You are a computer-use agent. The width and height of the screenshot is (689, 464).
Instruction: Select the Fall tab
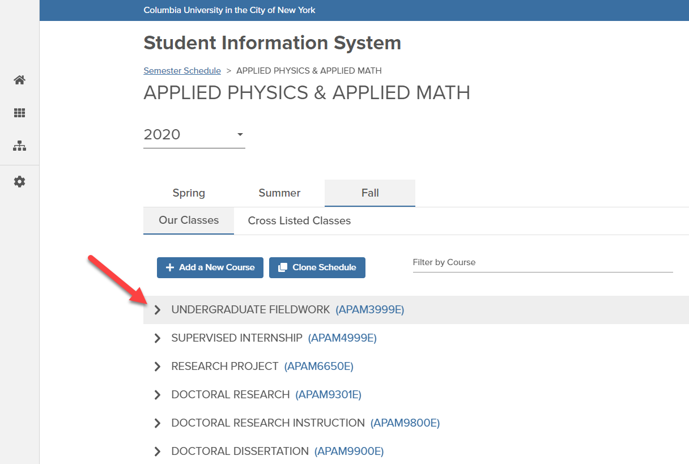pyautogui.click(x=370, y=193)
